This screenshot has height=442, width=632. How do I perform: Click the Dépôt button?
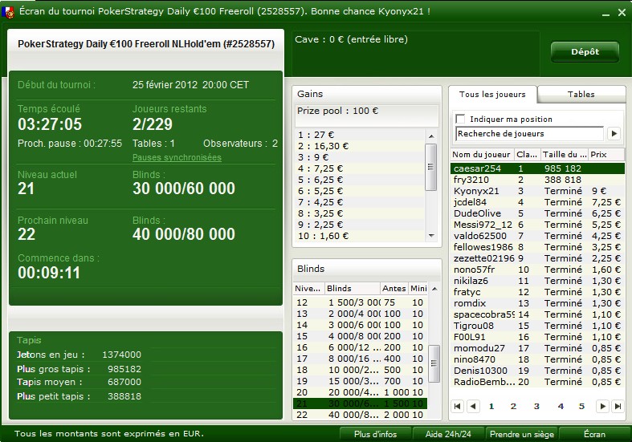click(585, 51)
